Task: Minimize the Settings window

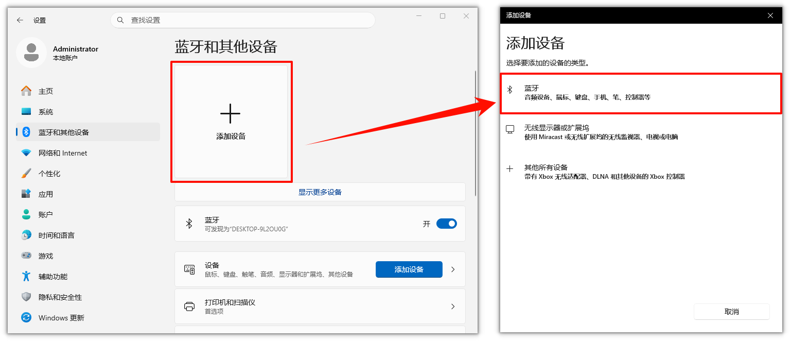Action: click(419, 16)
